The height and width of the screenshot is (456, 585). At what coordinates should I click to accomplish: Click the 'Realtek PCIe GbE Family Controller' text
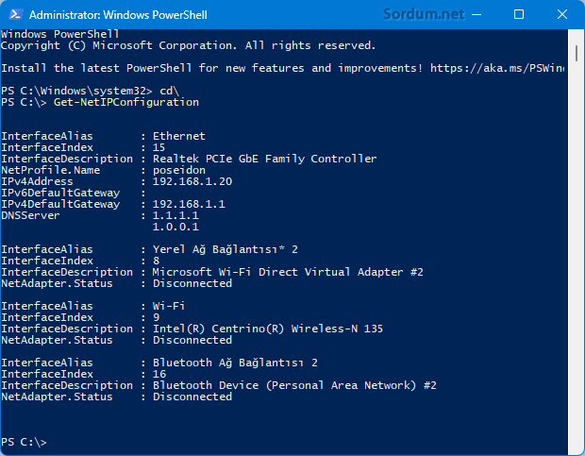[x=264, y=159]
